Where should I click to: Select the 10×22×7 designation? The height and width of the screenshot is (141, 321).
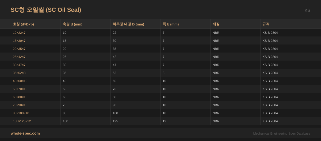pyautogui.click(x=19, y=33)
